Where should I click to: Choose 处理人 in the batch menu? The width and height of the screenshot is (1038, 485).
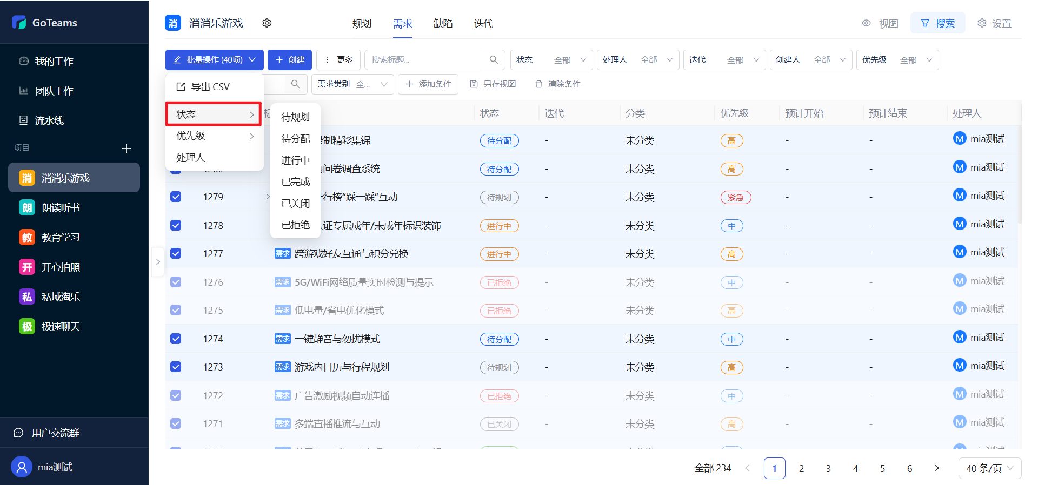click(x=214, y=158)
